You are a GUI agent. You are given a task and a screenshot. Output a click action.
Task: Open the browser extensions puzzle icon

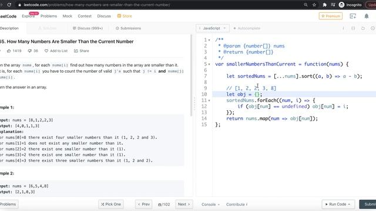[324, 5]
